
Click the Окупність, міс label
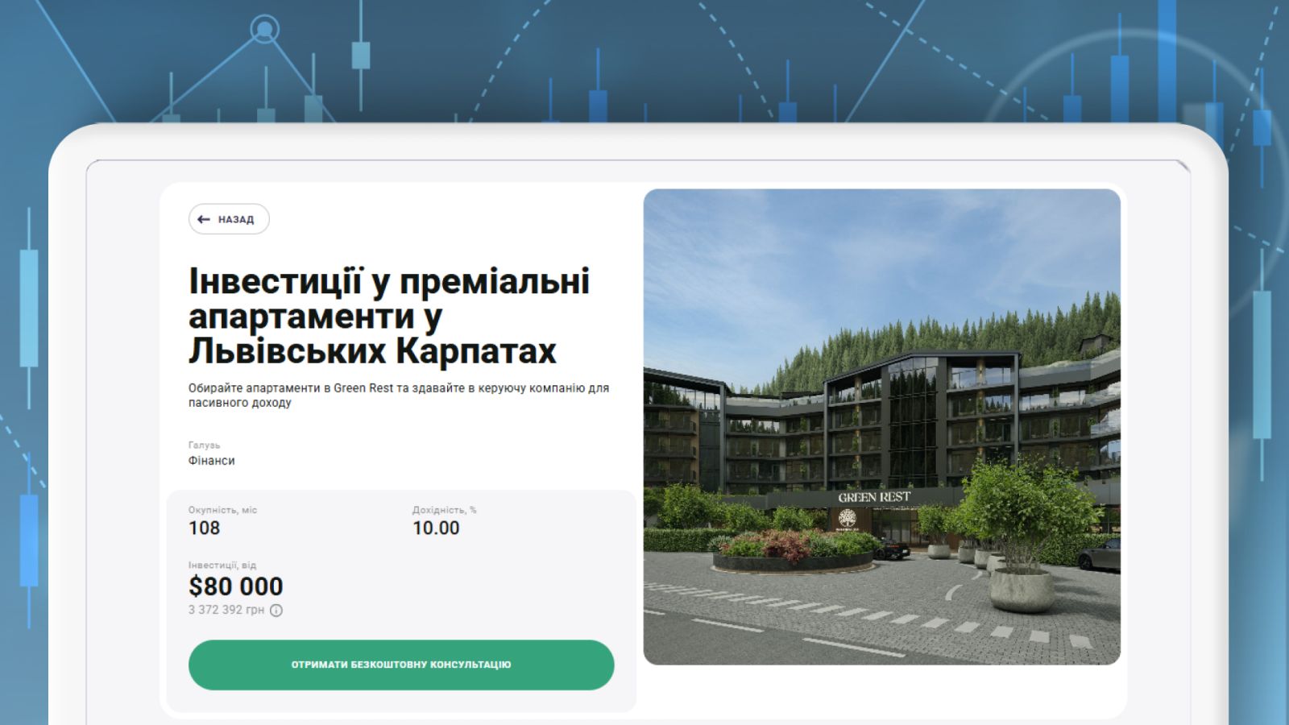point(222,510)
